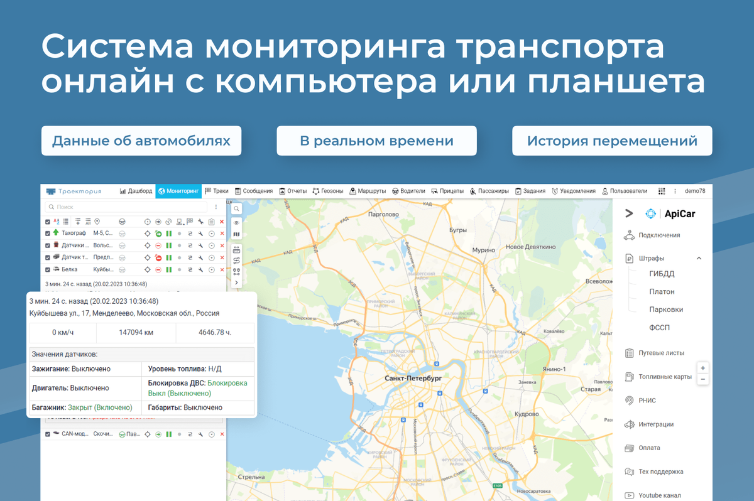Collapse the ApiCar sidebar with the arrow
754x501 pixels.
tap(628, 213)
